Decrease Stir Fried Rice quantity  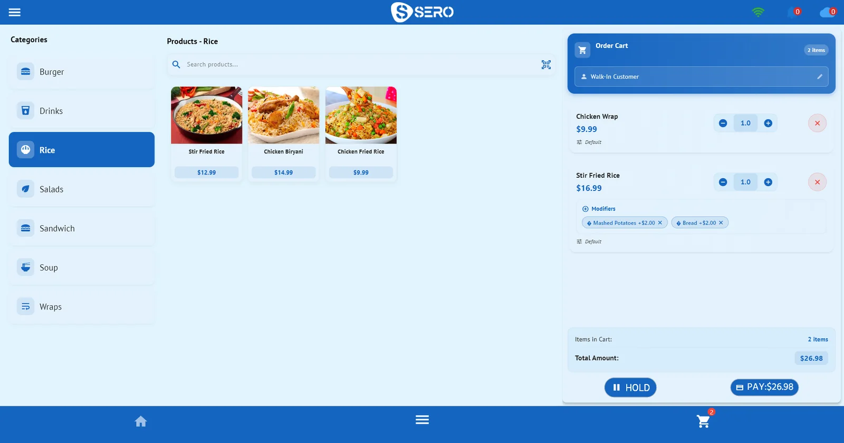[x=723, y=182]
